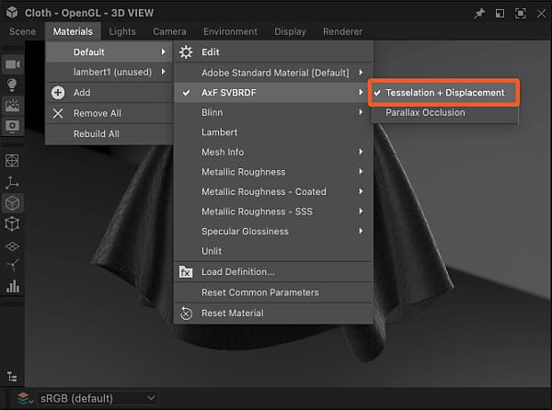Image resolution: width=552 pixels, height=410 pixels.
Task: Click Rebuild All in Materials menu
Action: (109, 134)
